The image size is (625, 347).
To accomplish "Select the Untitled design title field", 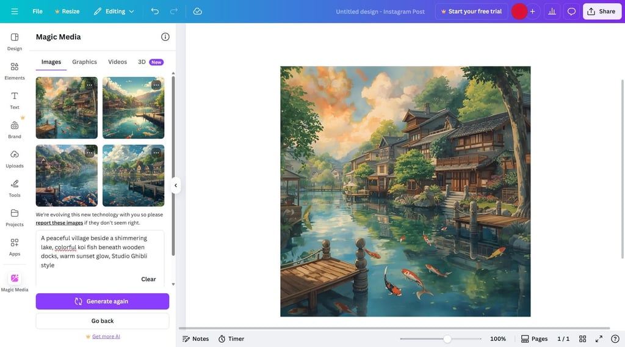I will click(380, 12).
